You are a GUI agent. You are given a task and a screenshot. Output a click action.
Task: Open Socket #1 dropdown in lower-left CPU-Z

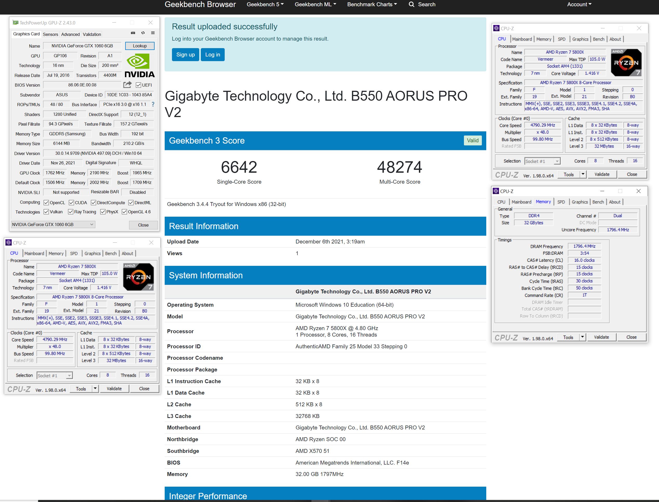pyautogui.click(x=55, y=375)
